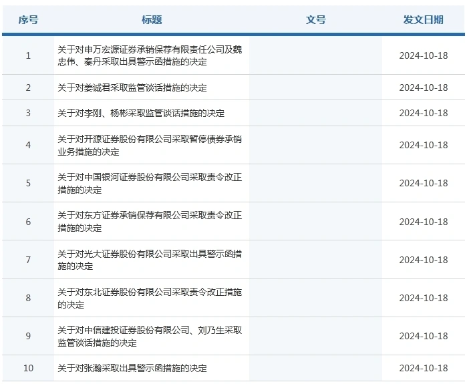Click the date cell of the 开源证券 row

[x=424, y=145]
